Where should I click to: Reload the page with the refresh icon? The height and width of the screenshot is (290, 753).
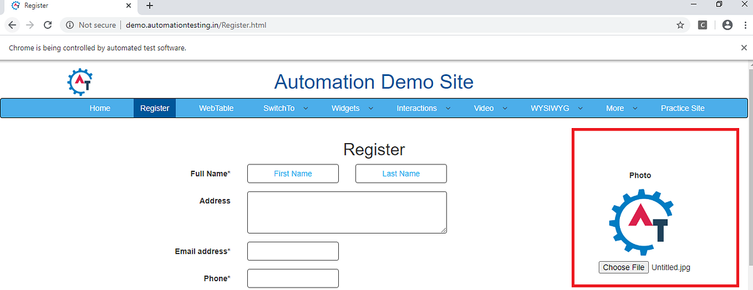(x=47, y=25)
